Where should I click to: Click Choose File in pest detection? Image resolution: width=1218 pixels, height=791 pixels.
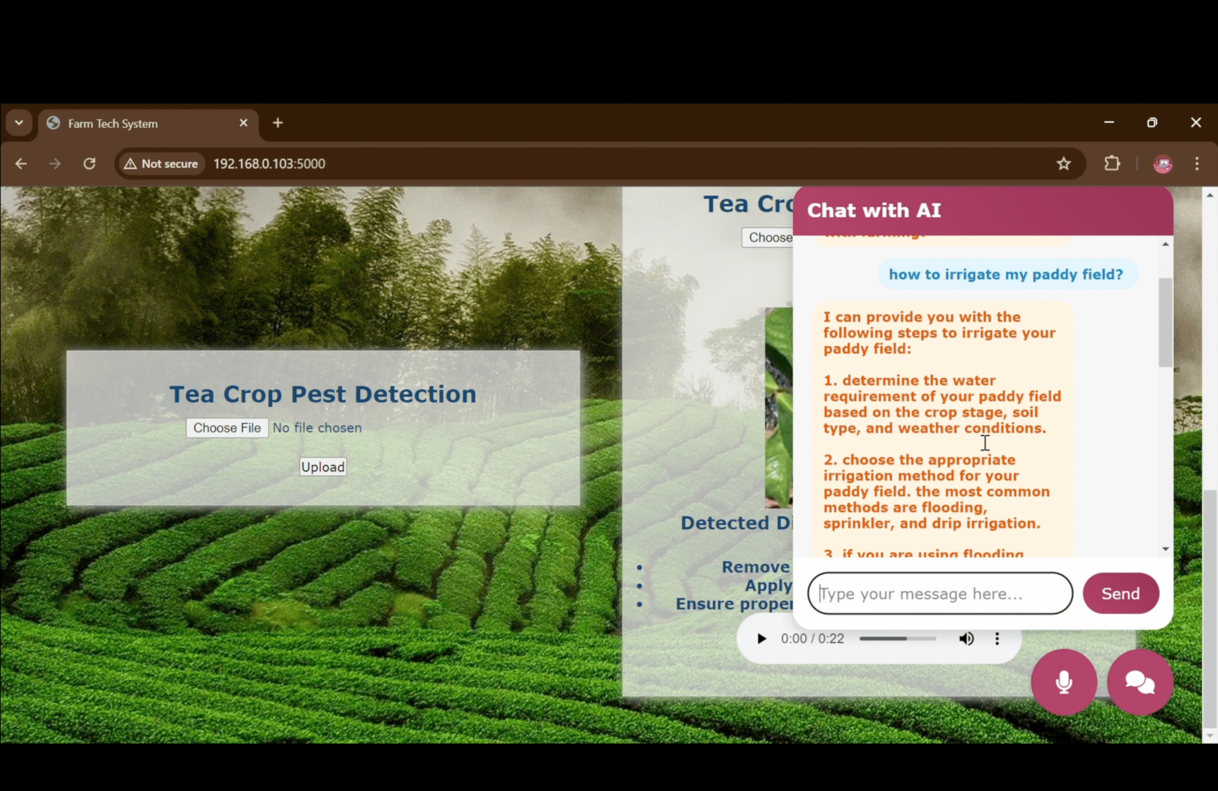coord(227,428)
